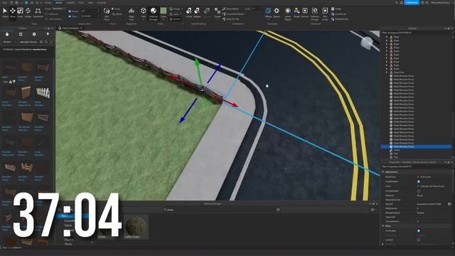
Task: Switch to the PLUGINS ribbon tab
Action: coord(102,3)
